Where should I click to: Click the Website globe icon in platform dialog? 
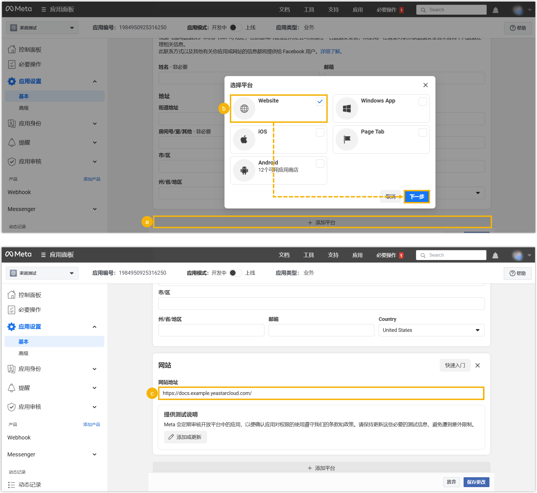[x=244, y=108]
